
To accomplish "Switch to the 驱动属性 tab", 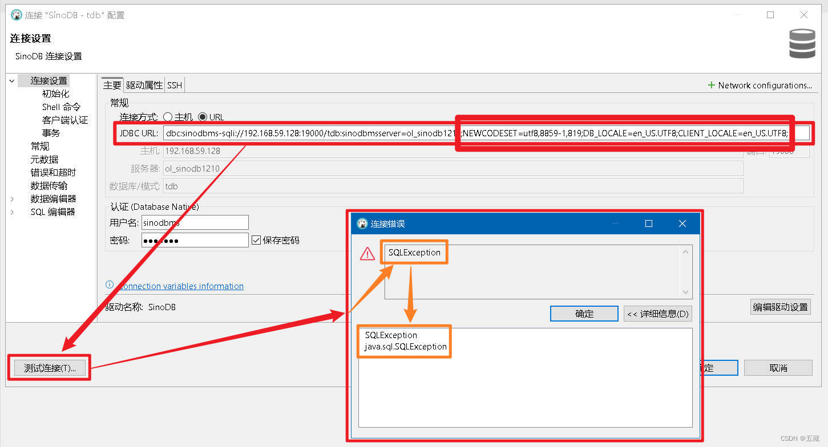I will (x=144, y=85).
